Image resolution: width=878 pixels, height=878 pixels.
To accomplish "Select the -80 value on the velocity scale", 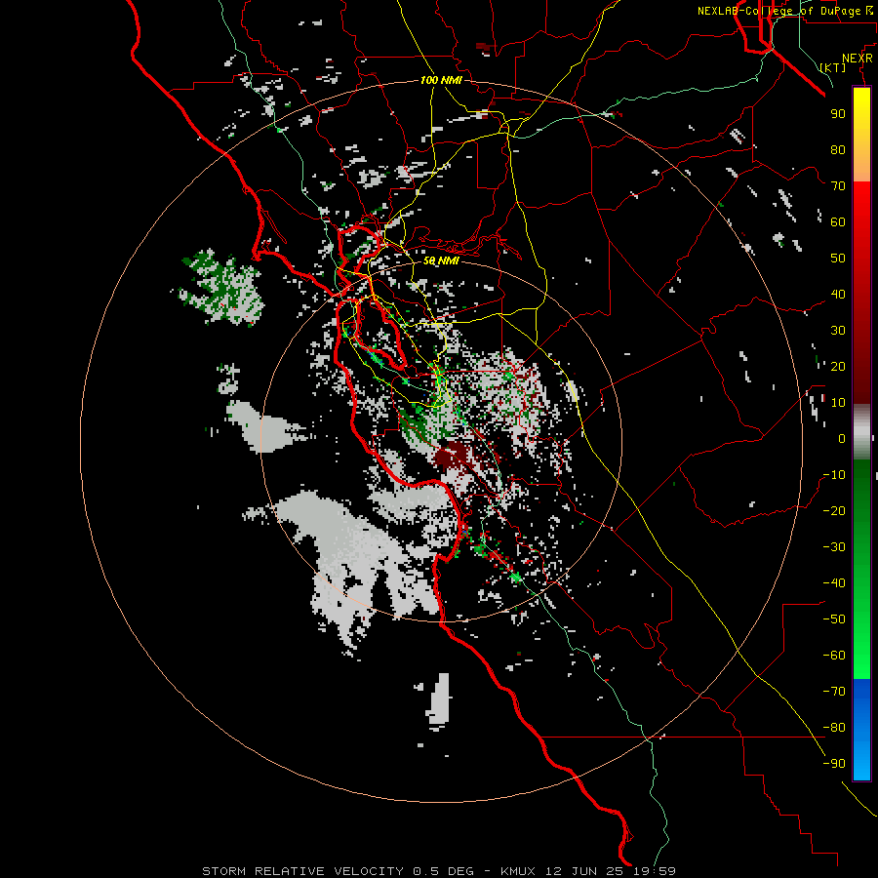I will point(834,728).
